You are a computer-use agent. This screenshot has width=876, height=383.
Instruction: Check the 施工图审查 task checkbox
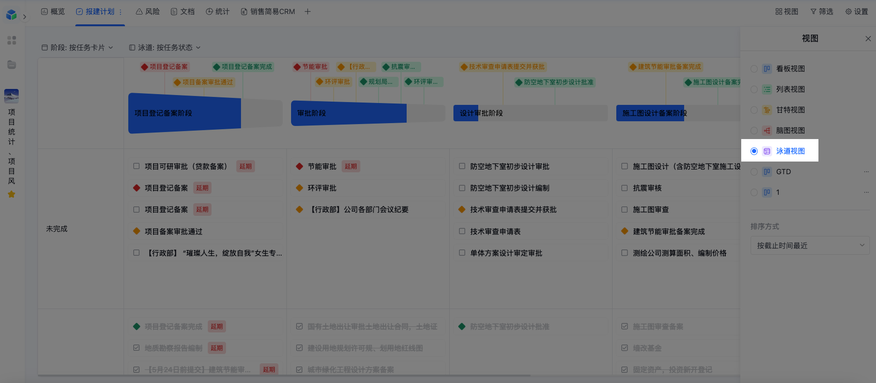coord(624,209)
